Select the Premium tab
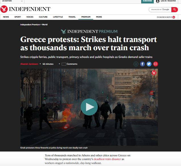Image resolution: width=181 pixels, height=166 pixels. tap(86, 17)
